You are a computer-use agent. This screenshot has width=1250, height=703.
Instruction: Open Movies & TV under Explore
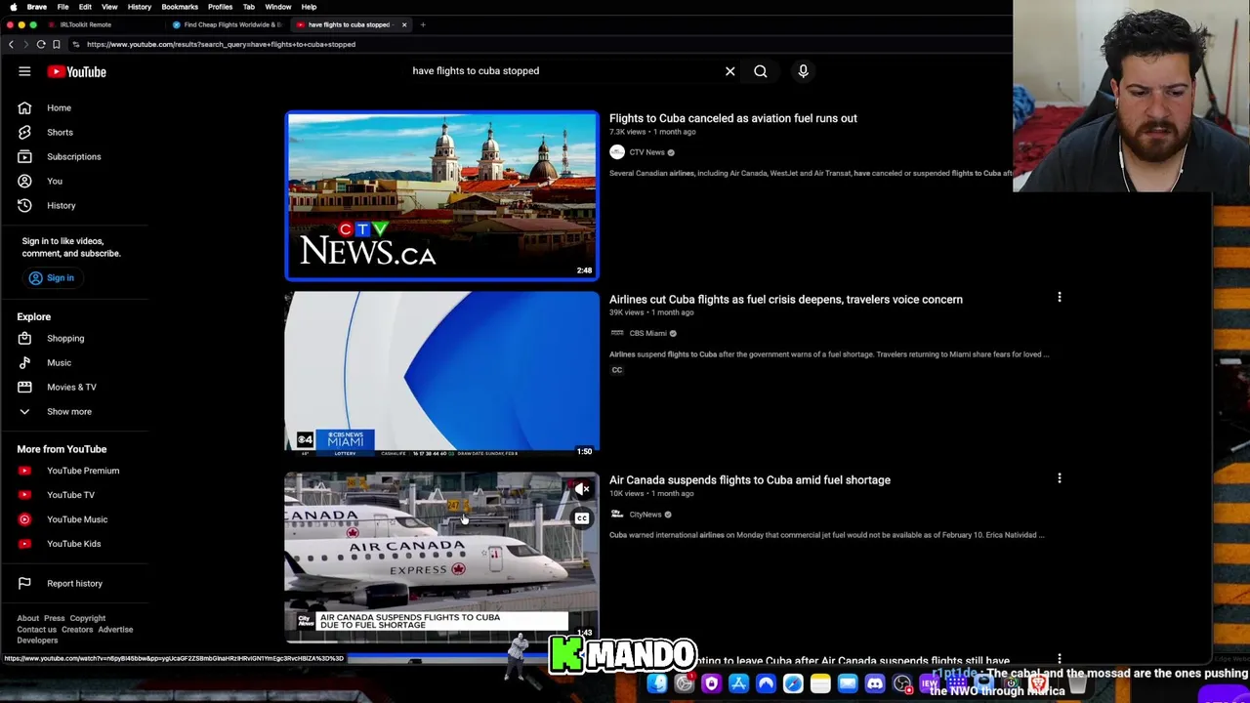tap(73, 387)
